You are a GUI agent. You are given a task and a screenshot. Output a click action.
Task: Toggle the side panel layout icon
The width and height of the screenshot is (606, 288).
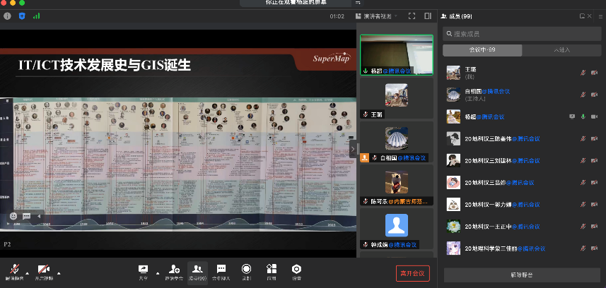click(x=428, y=16)
